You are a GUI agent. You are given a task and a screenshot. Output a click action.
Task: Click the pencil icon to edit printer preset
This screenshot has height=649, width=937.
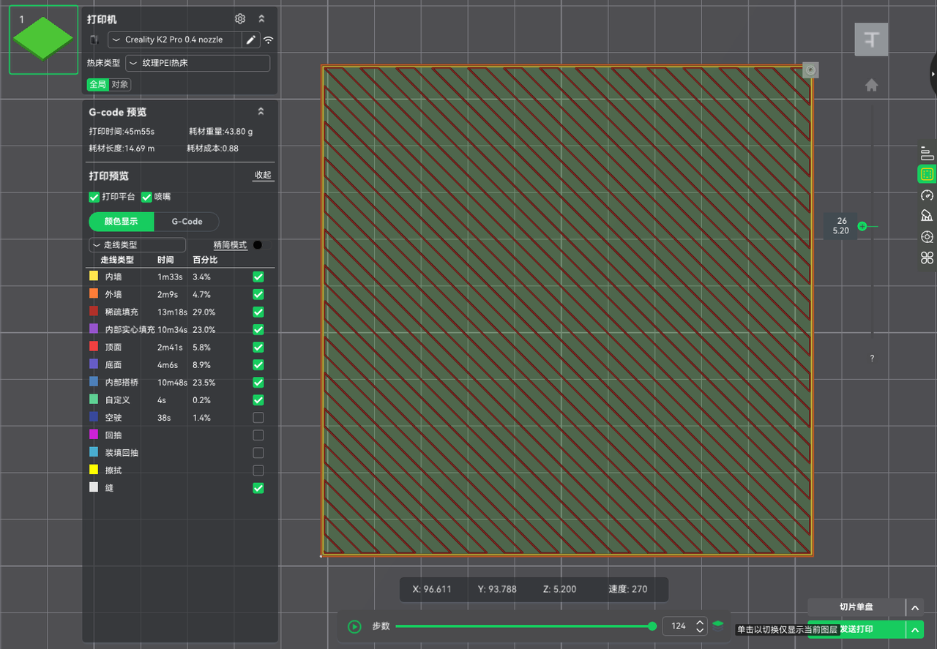pos(251,40)
